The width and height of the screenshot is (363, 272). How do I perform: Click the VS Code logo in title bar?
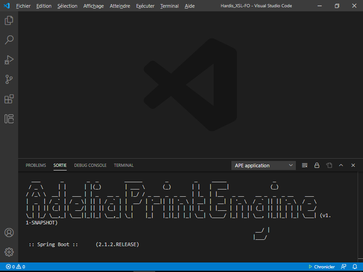pos(7,6)
